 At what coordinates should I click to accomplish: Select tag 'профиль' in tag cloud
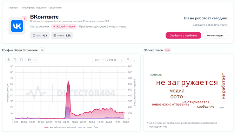click(156, 75)
